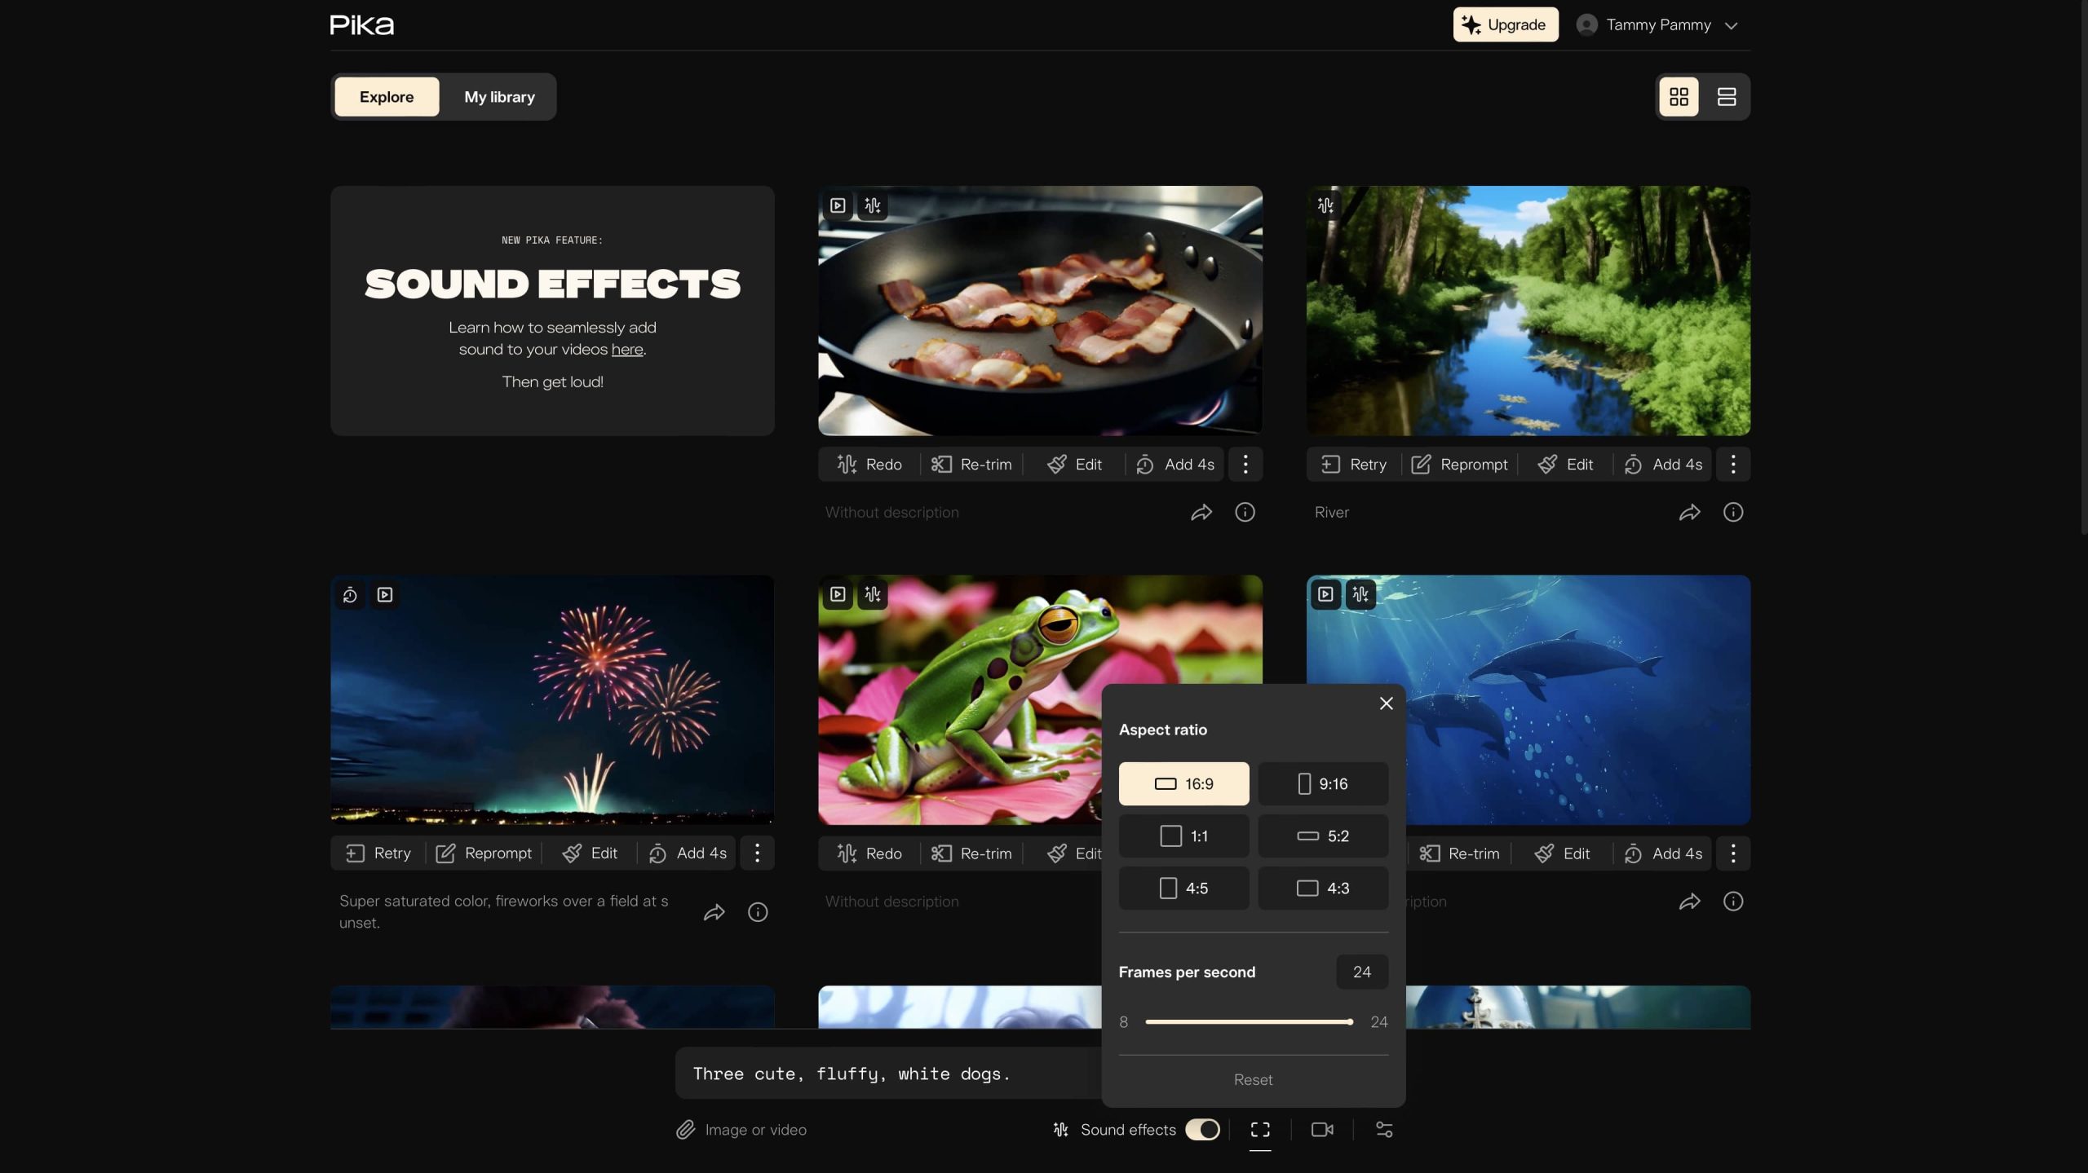The height and width of the screenshot is (1173, 2088).
Task: Open camera control icon in prompt bar
Action: (x=1322, y=1130)
